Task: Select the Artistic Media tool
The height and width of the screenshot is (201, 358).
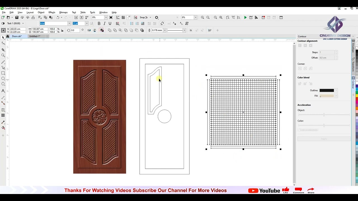Action: 3,68
